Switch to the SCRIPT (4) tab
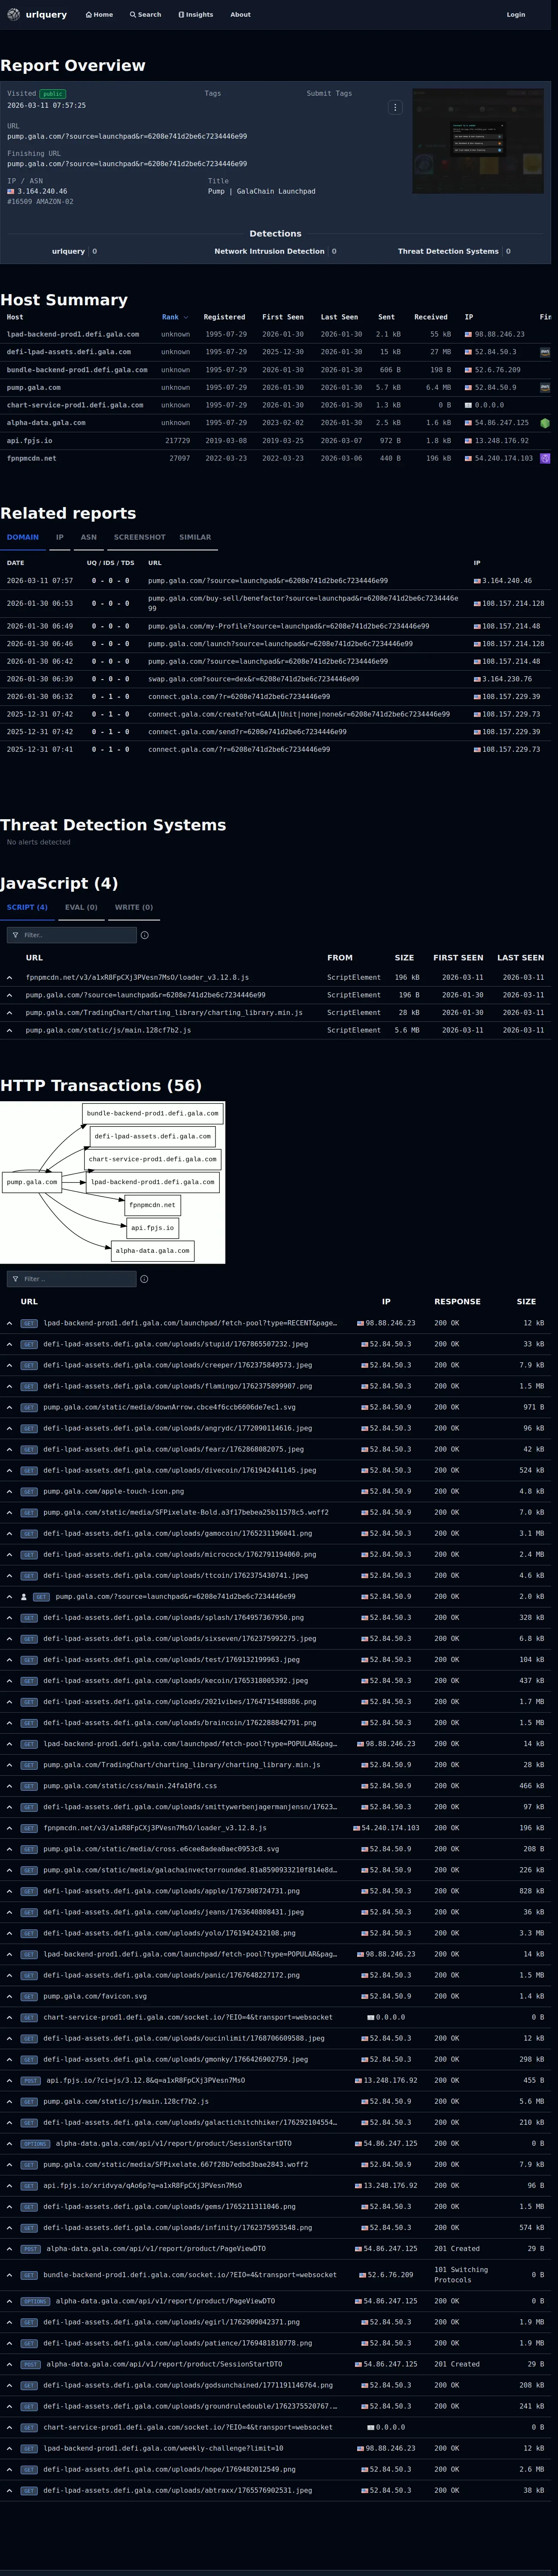This screenshot has width=558, height=2576. click(x=27, y=907)
